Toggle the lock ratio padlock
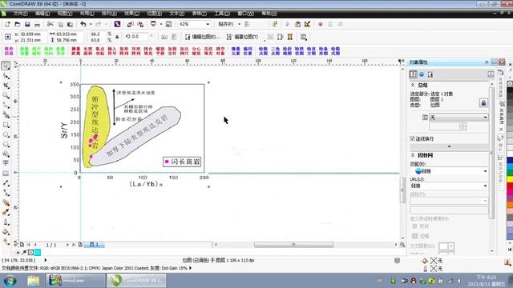513x288 pixels. coord(117,37)
